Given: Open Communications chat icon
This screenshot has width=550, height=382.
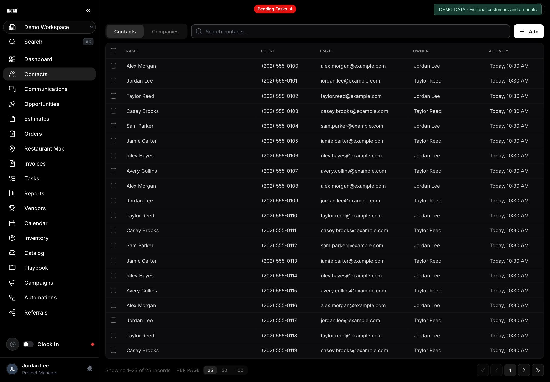Looking at the screenshot, I should click(12, 89).
